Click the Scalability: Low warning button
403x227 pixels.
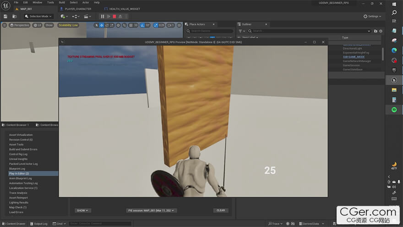(68, 25)
